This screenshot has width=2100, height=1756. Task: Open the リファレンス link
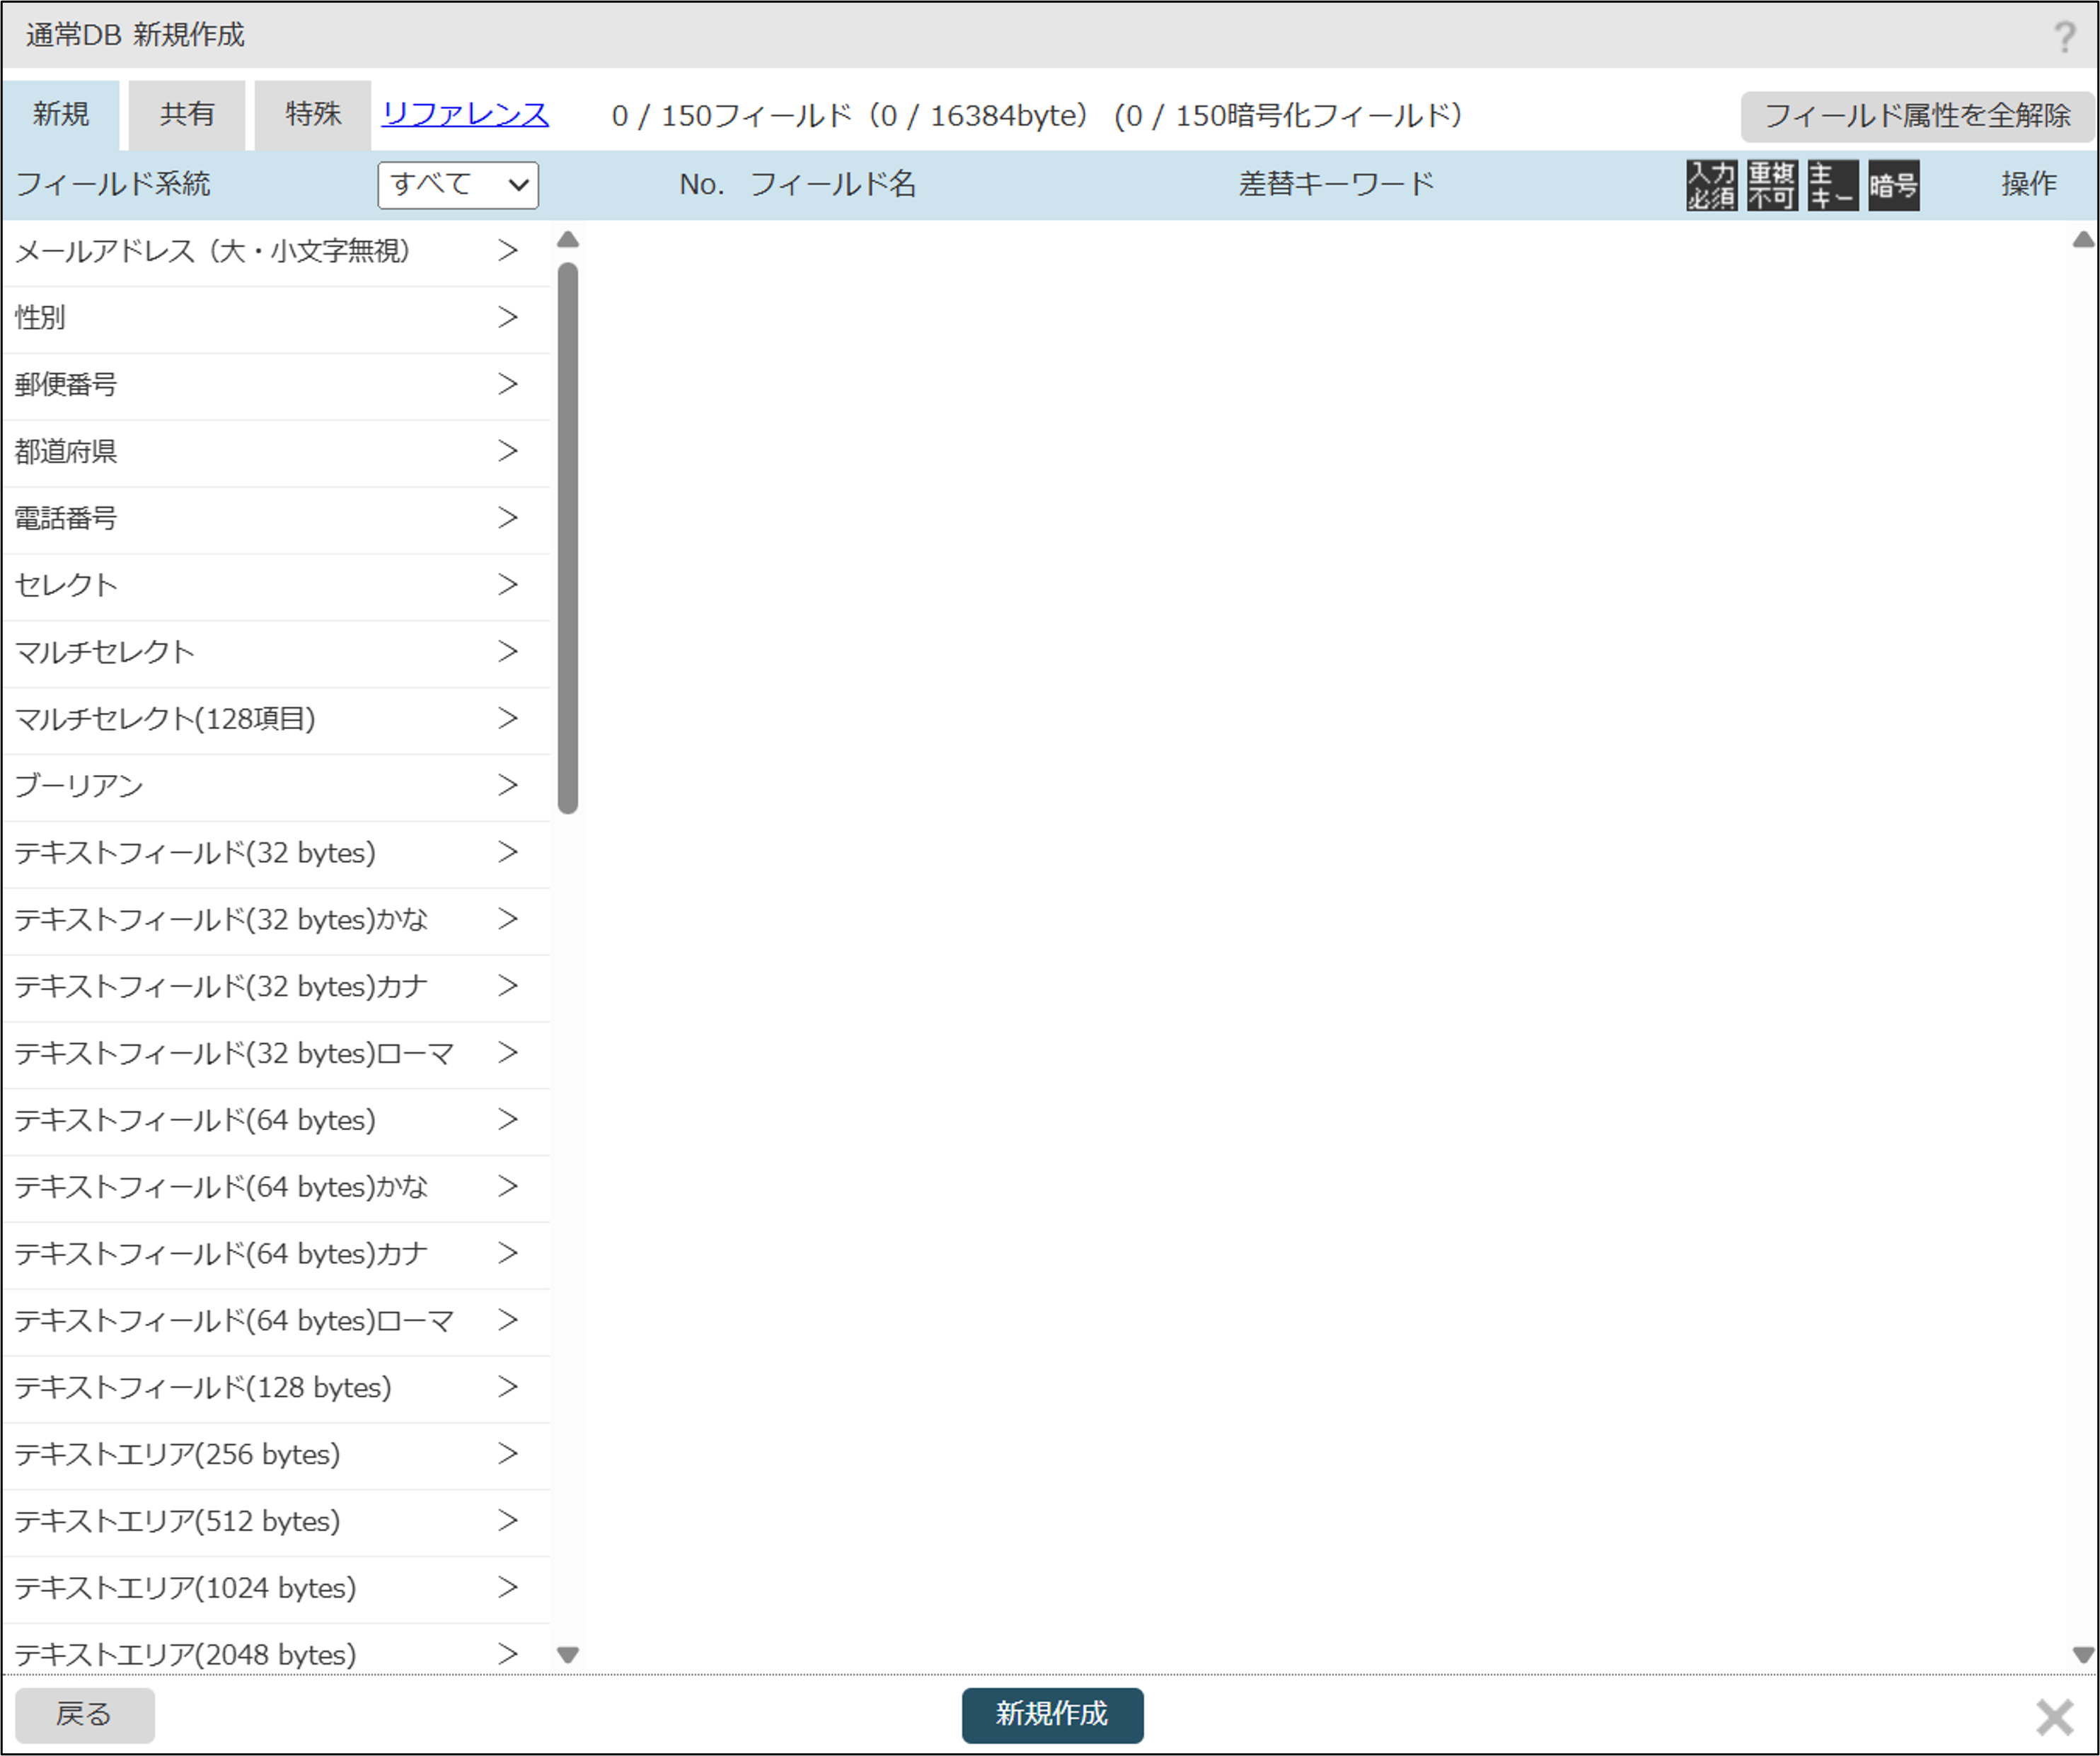[465, 115]
